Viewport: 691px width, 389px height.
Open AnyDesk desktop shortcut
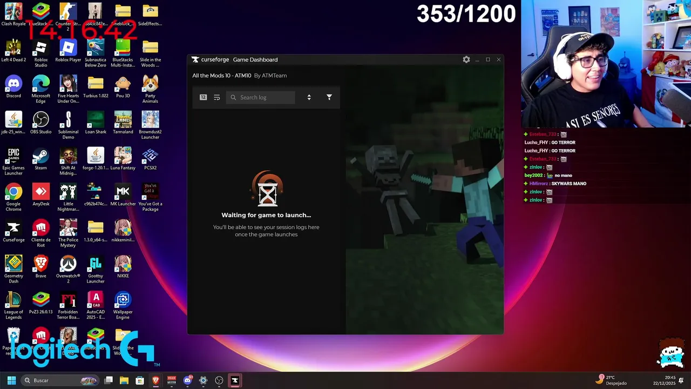[x=41, y=195]
